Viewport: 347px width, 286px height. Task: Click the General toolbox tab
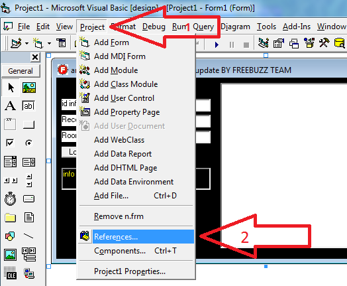(x=21, y=71)
